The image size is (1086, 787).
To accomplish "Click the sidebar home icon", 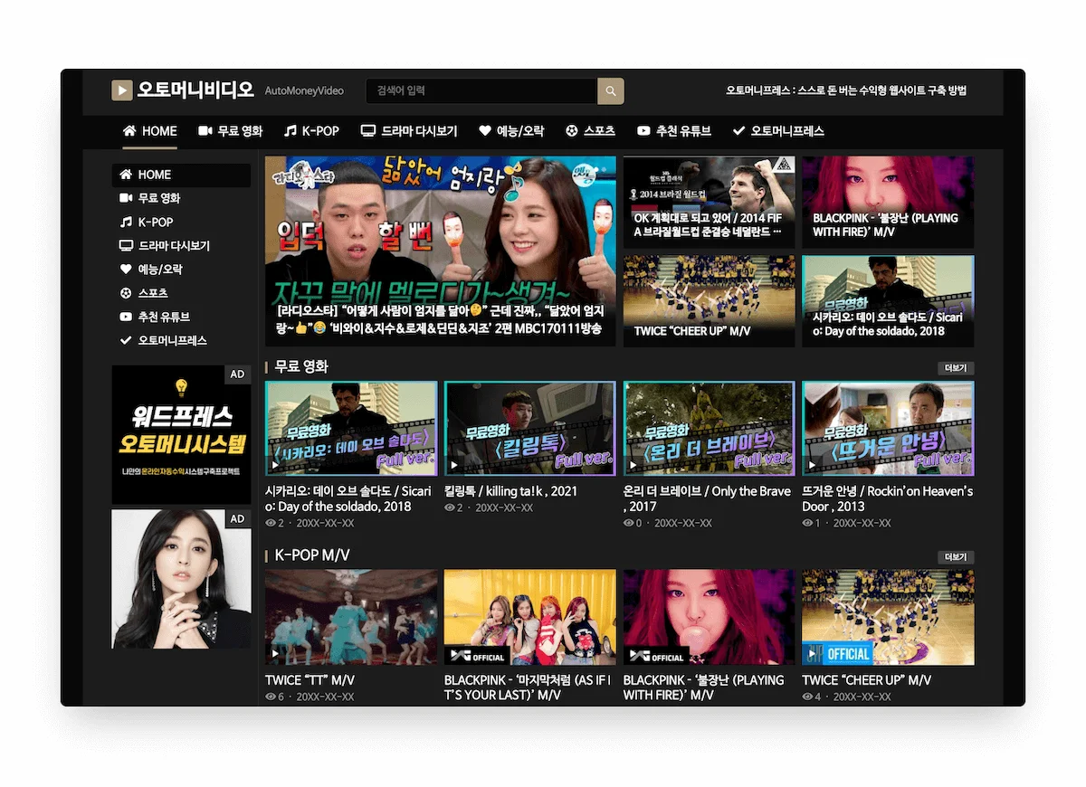I will [126, 175].
